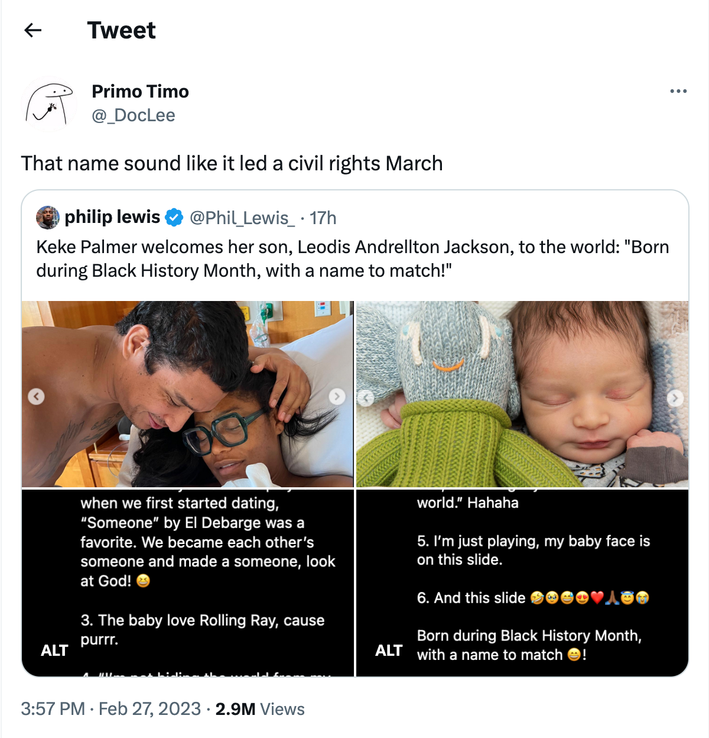Visit the @Phil_Lewis_ handle in quoted tweet

pyautogui.click(x=242, y=218)
